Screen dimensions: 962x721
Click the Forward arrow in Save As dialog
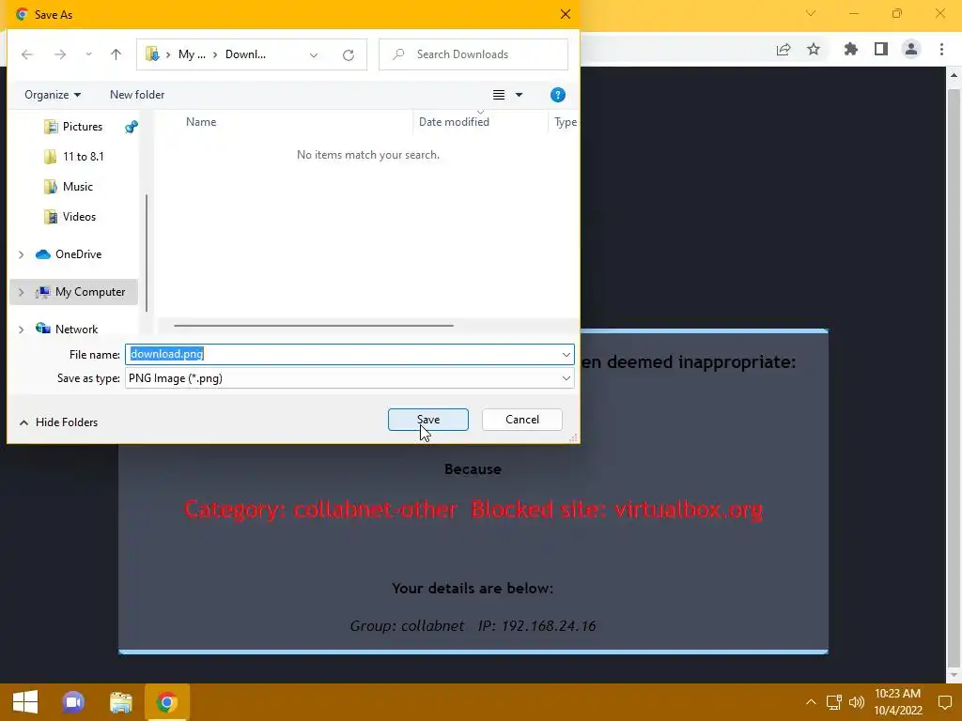(59, 54)
